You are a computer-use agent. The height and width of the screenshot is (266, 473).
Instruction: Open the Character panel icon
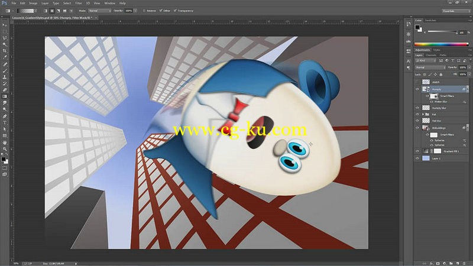[409, 61]
